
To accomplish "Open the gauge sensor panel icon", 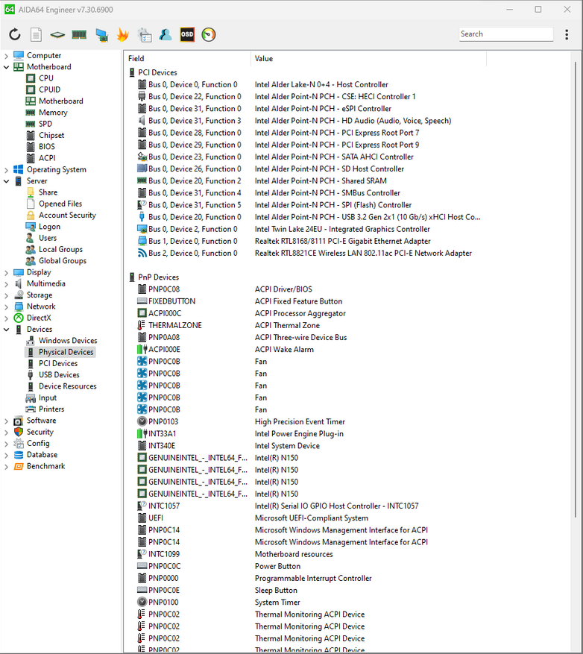I will click(x=209, y=34).
